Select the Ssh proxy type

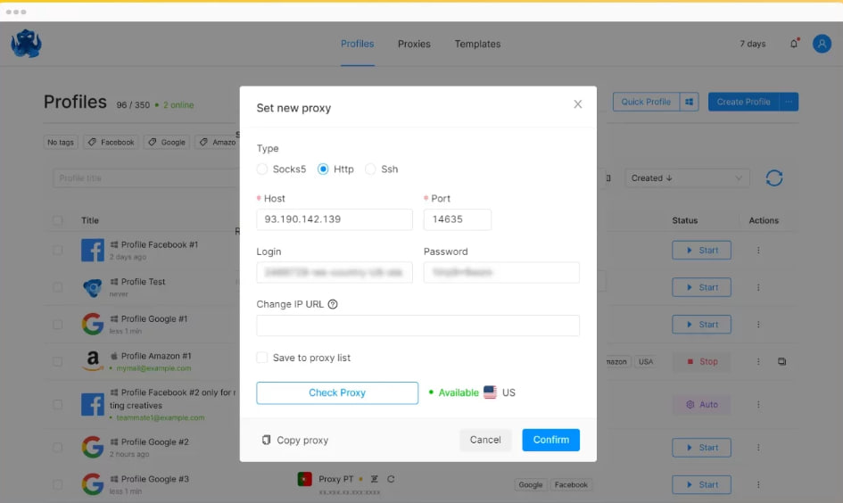point(370,169)
